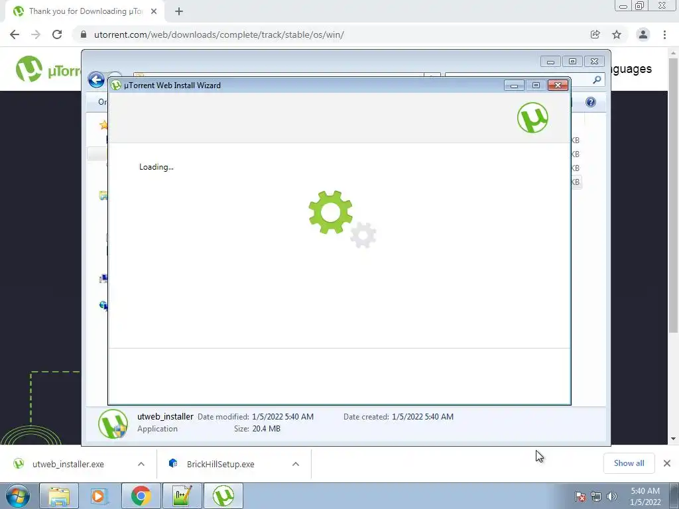This screenshot has height=509, width=679.
Task: Open Explorer help question mark icon
Action: click(591, 102)
